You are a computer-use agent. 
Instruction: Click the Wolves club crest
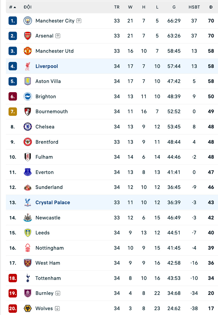[x=28, y=309]
